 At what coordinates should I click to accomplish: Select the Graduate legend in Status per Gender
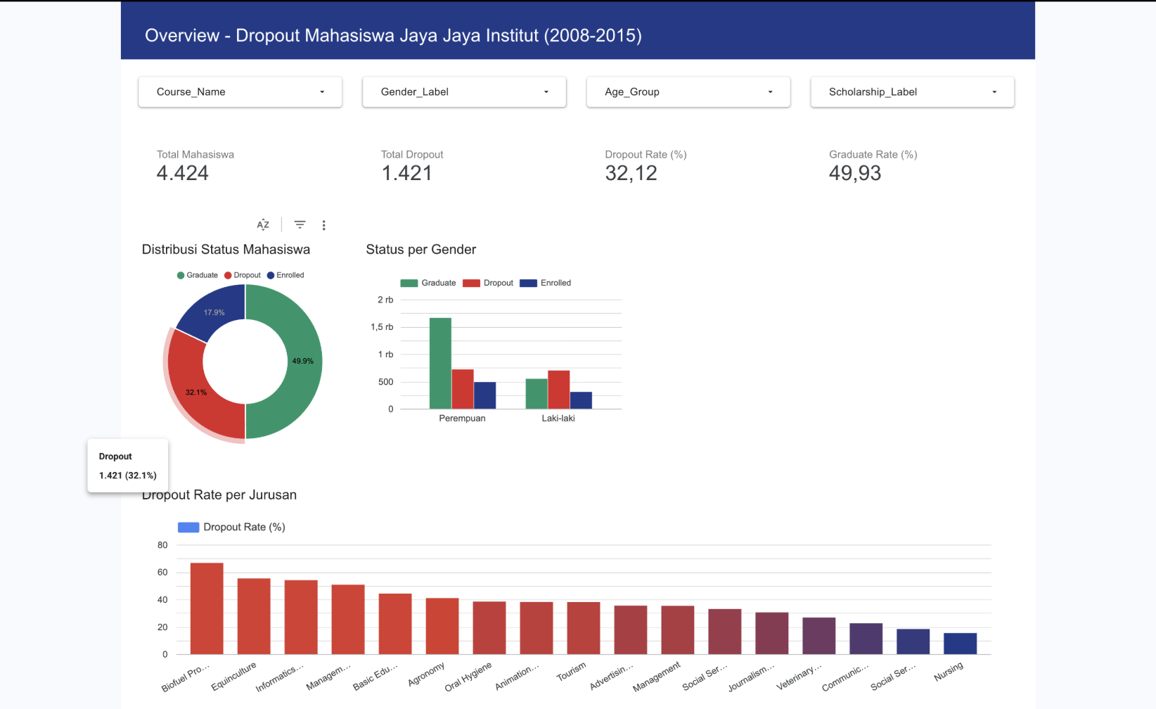428,283
